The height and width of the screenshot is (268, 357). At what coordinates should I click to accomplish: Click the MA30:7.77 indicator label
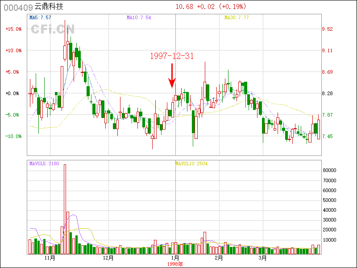point(236,18)
